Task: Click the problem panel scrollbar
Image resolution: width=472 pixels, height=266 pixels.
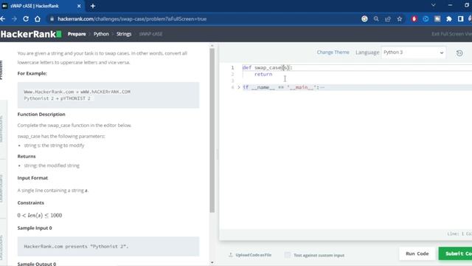Action: coord(212,130)
